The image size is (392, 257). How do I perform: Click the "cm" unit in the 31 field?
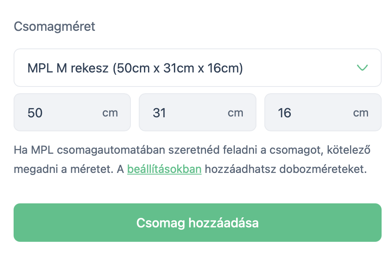[236, 113]
